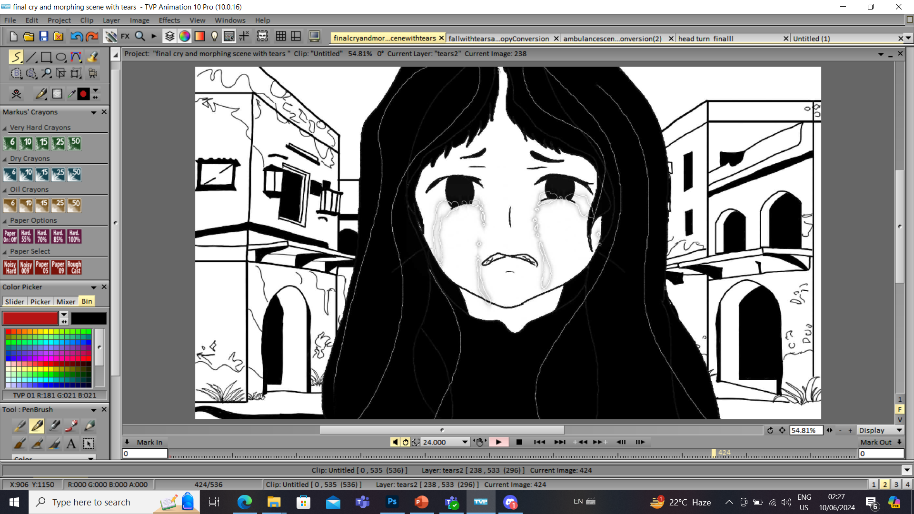Click the zoom percentage field 54.81%

[x=806, y=430]
